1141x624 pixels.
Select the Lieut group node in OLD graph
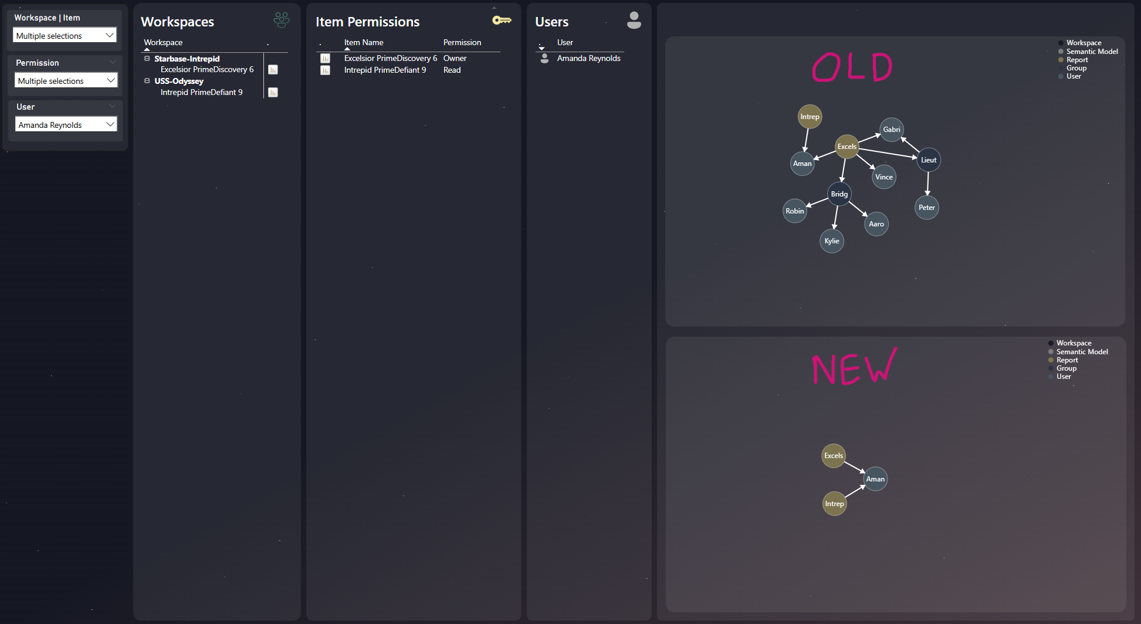(928, 160)
